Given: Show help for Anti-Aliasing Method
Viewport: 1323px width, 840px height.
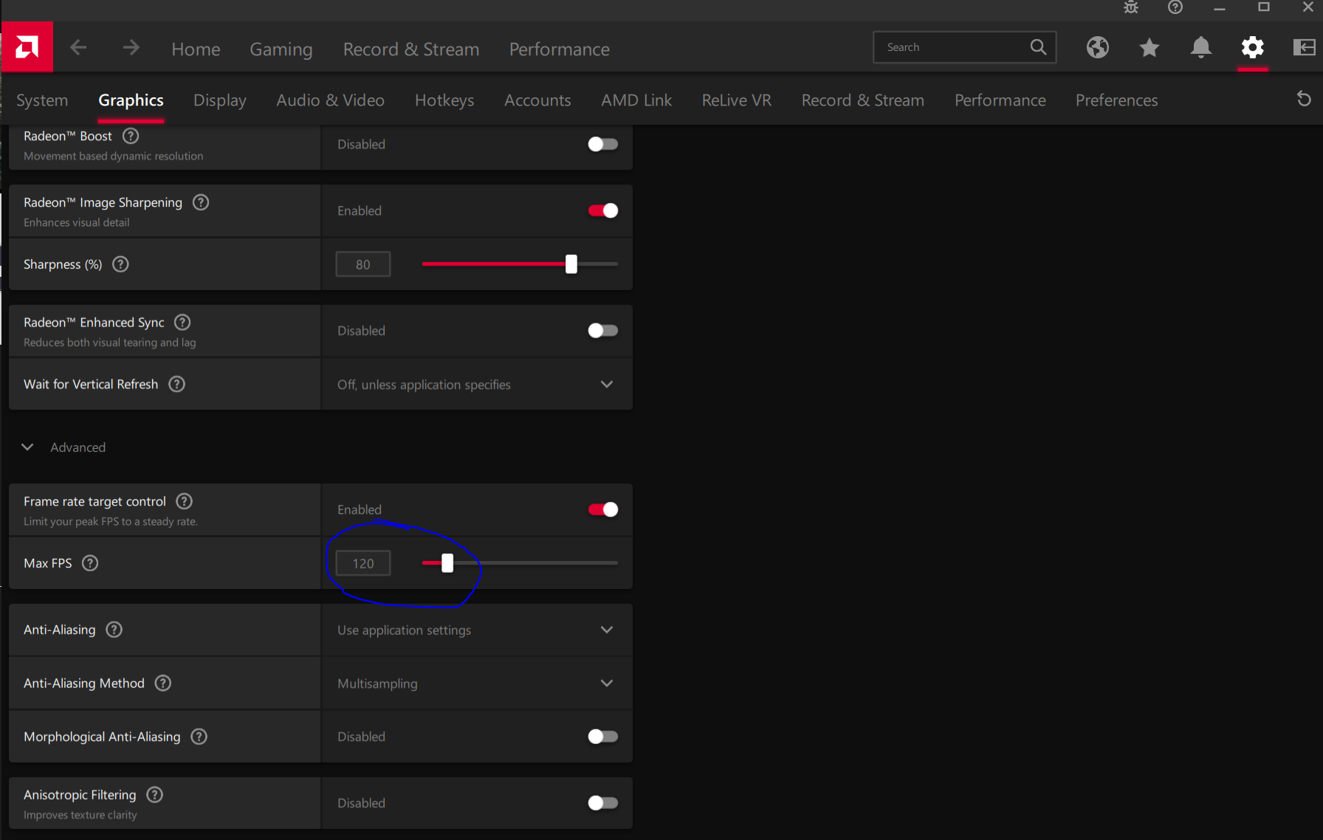Looking at the screenshot, I should pyautogui.click(x=163, y=684).
